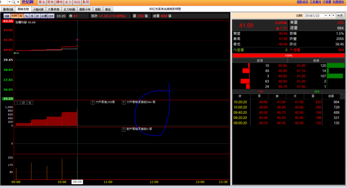Screen dimensions: 347x188
Task: Click the 09:00:20 trade row
Action: pos(288,123)
